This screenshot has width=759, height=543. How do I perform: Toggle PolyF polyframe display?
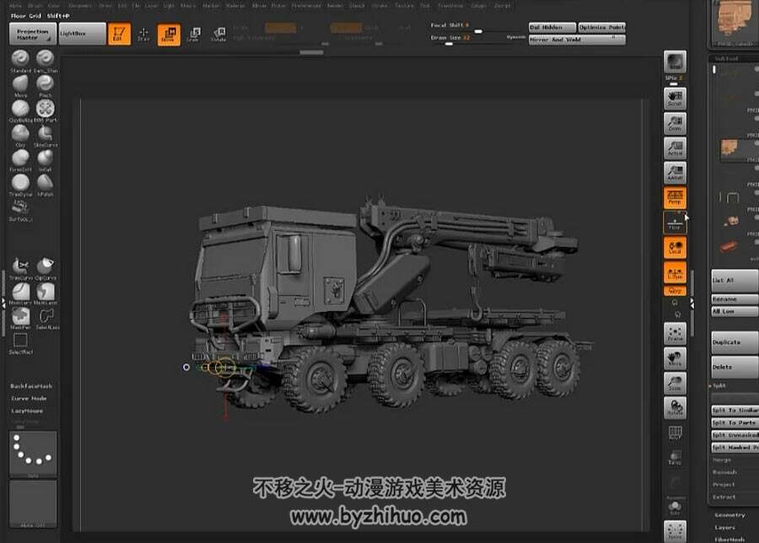(675, 433)
